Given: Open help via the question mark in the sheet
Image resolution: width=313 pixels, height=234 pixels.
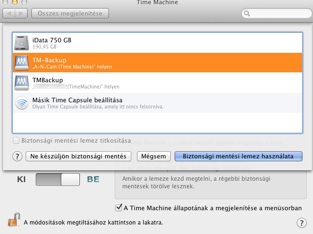Looking at the screenshot, I should tap(18, 156).
